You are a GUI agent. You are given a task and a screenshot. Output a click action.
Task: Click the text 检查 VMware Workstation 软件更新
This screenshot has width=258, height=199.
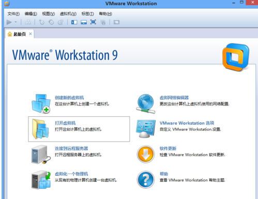[192, 155]
